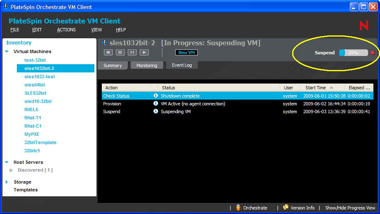Select RHEL5 virtual machine
Image resolution: width=380 pixels, height=214 pixels.
click(x=31, y=109)
